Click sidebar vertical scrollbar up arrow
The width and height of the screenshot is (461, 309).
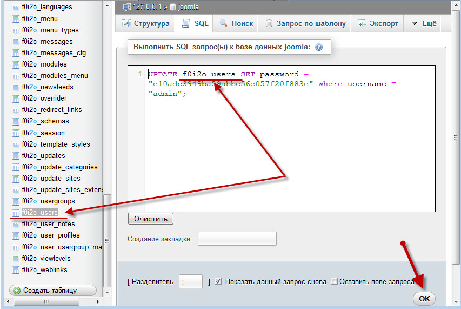click(108, 5)
